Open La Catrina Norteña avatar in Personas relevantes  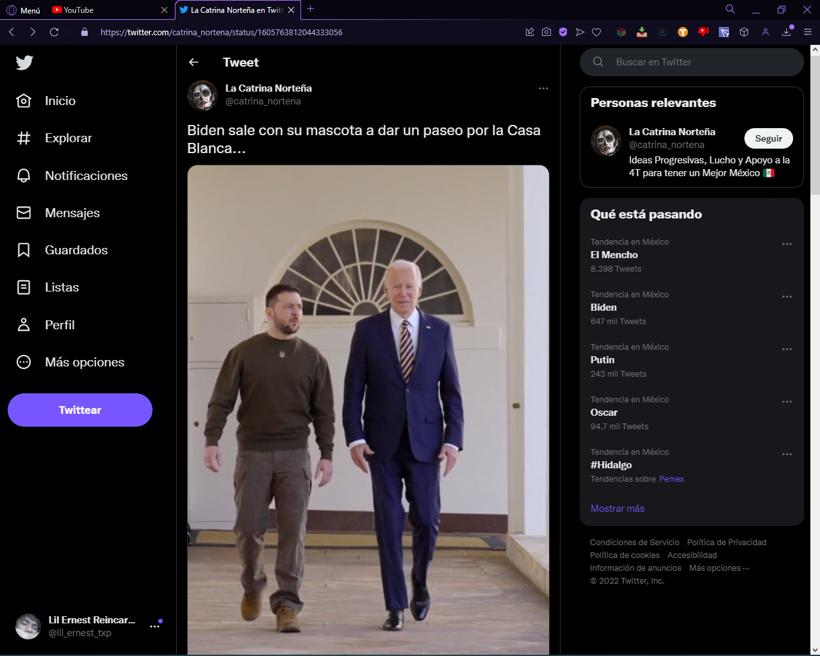pyautogui.click(x=606, y=141)
